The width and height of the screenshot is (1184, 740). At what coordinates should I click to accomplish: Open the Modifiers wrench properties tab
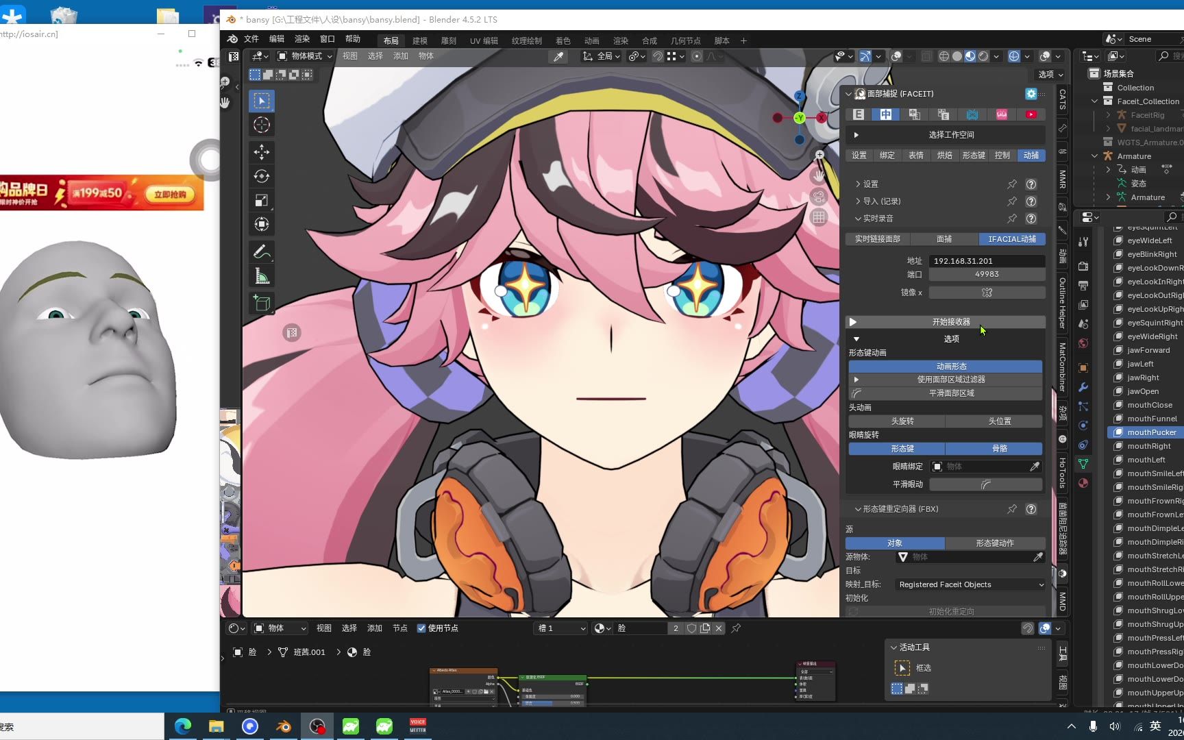(1083, 387)
